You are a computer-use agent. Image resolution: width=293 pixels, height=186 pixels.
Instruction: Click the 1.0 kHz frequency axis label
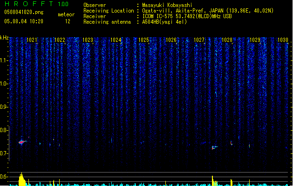[4, 84]
